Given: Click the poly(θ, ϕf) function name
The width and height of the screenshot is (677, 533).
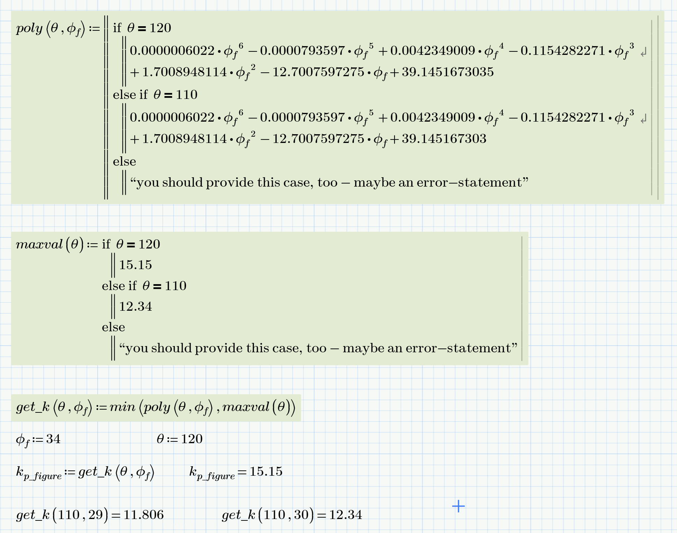Looking at the screenshot, I should [x=29, y=28].
